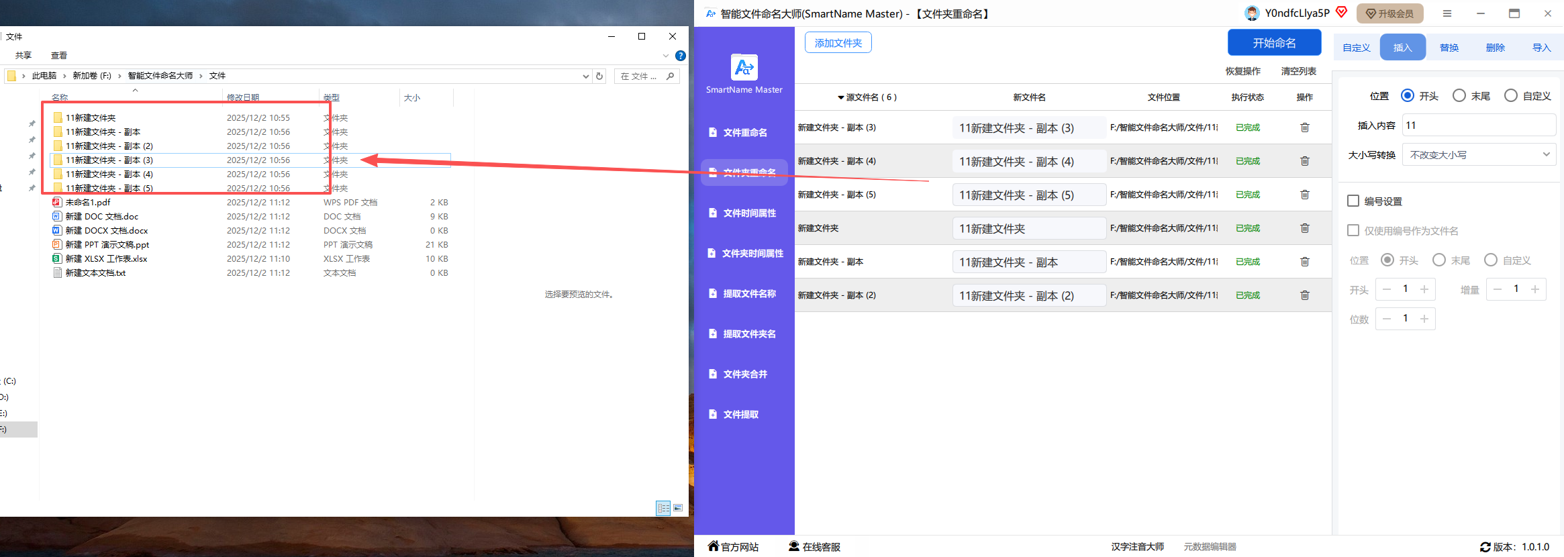Image resolution: width=1564 pixels, height=557 pixels.
Task: Click the 添加文件夹 button
Action: coord(838,43)
